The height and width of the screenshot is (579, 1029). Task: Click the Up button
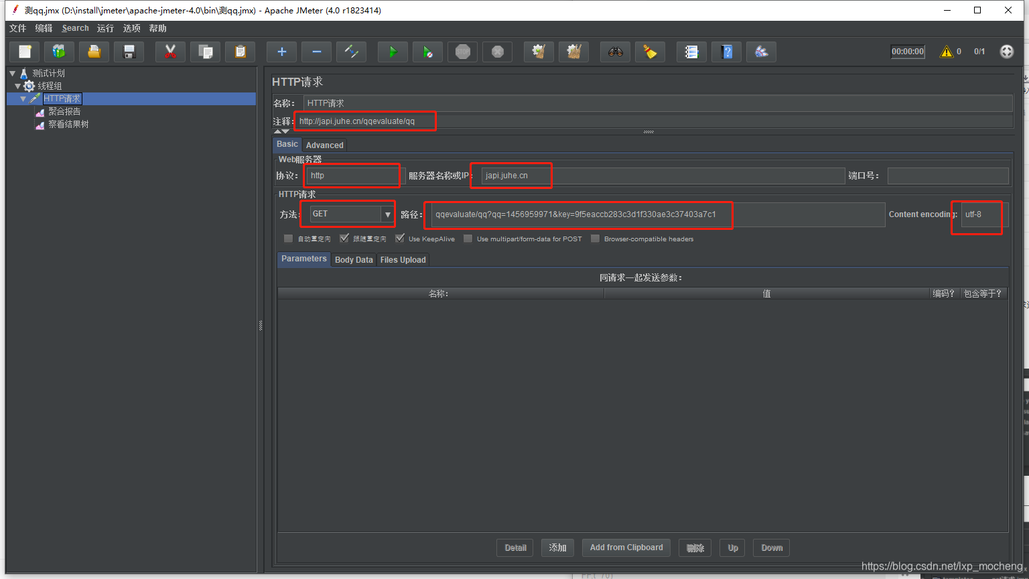click(733, 548)
